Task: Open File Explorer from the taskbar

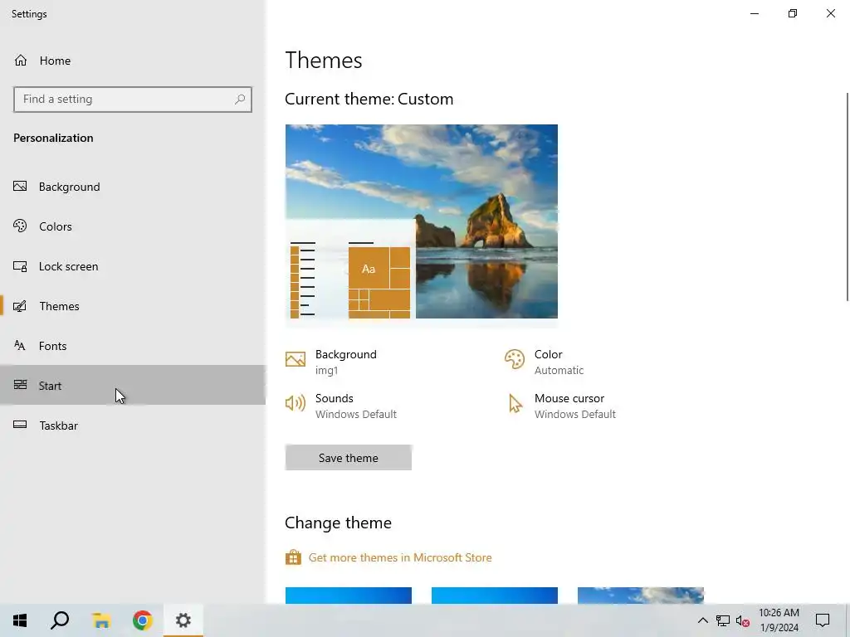Action: (101, 620)
